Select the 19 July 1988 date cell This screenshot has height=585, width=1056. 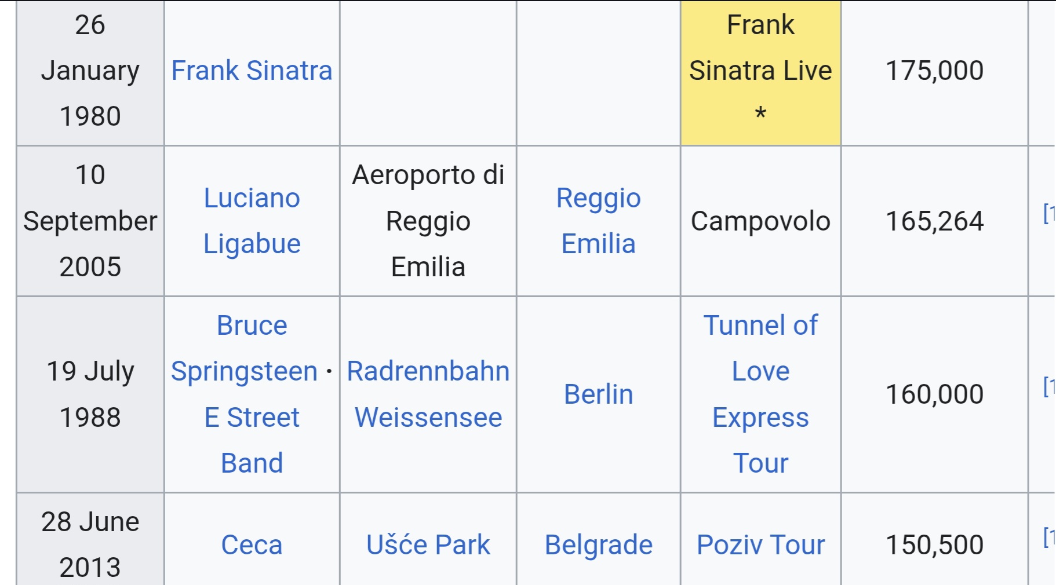[90, 394]
